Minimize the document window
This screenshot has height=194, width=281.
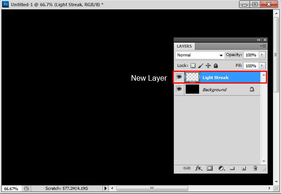244,4
